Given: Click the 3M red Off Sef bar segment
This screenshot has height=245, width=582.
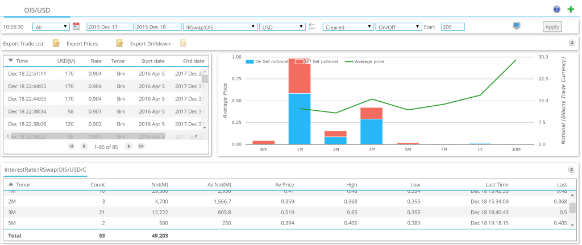Looking at the screenshot, I should [x=372, y=113].
